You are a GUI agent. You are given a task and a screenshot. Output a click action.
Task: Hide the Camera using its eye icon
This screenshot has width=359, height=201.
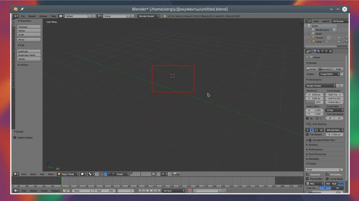(339, 38)
